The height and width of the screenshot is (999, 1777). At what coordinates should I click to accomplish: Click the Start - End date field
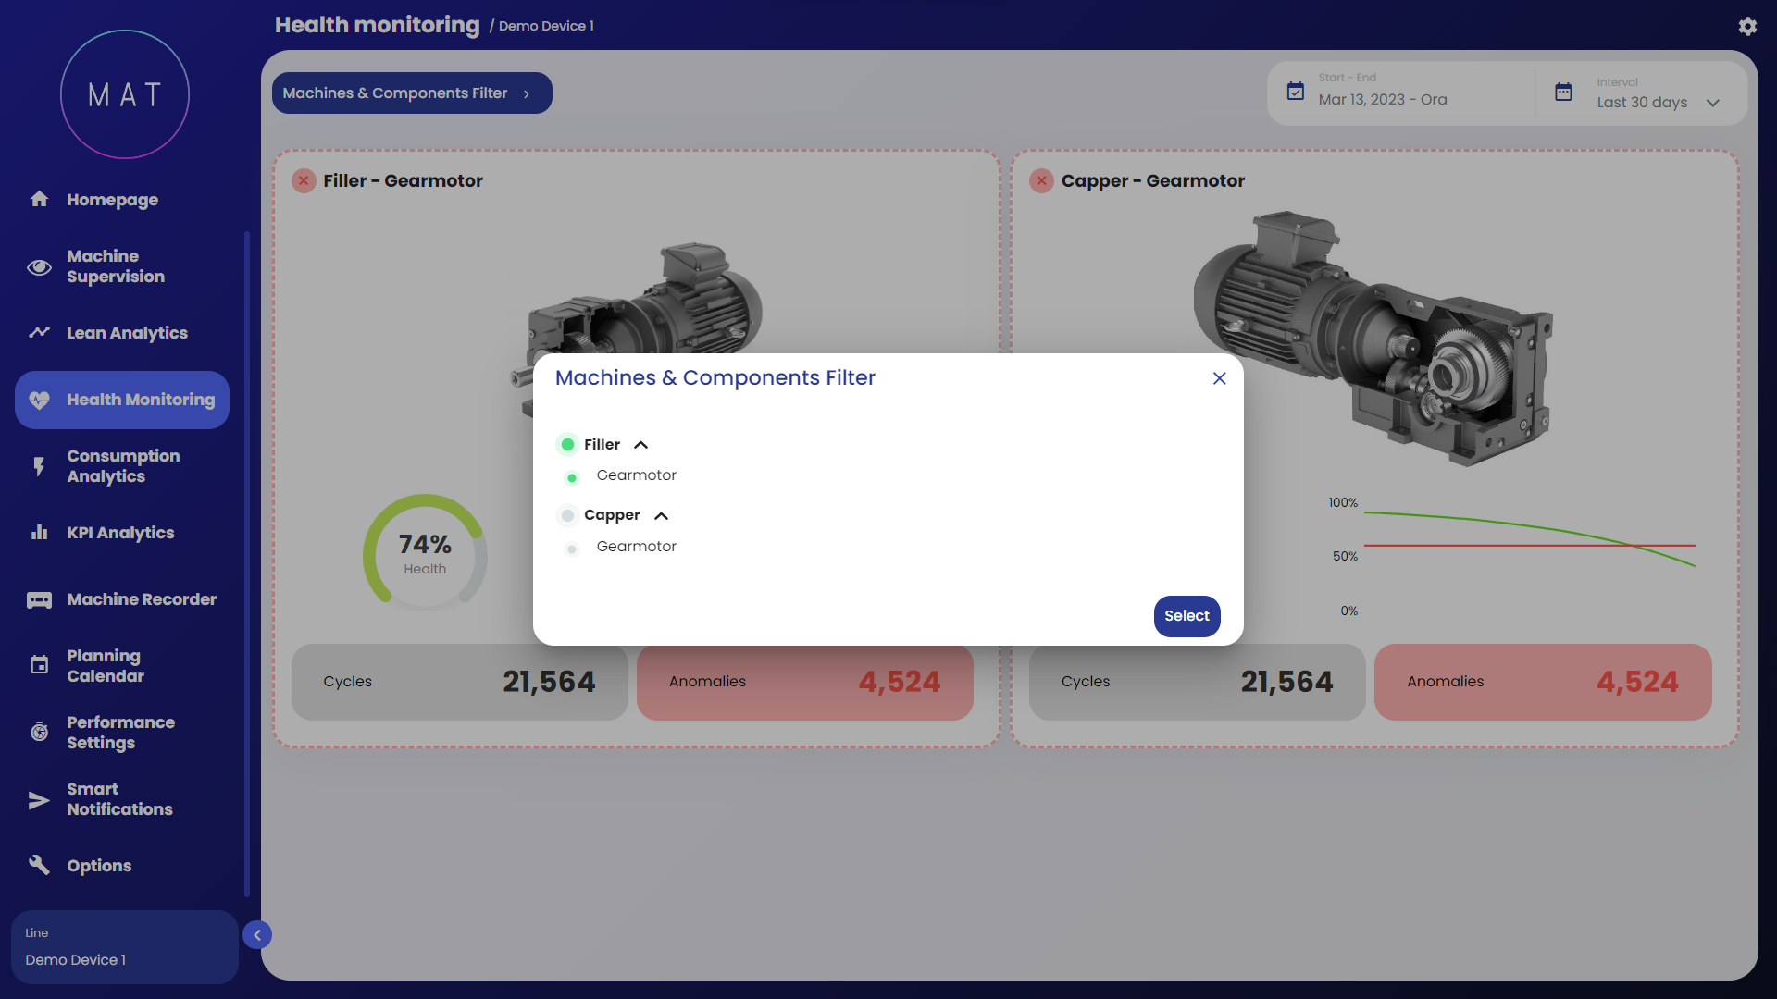tap(1383, 99)
